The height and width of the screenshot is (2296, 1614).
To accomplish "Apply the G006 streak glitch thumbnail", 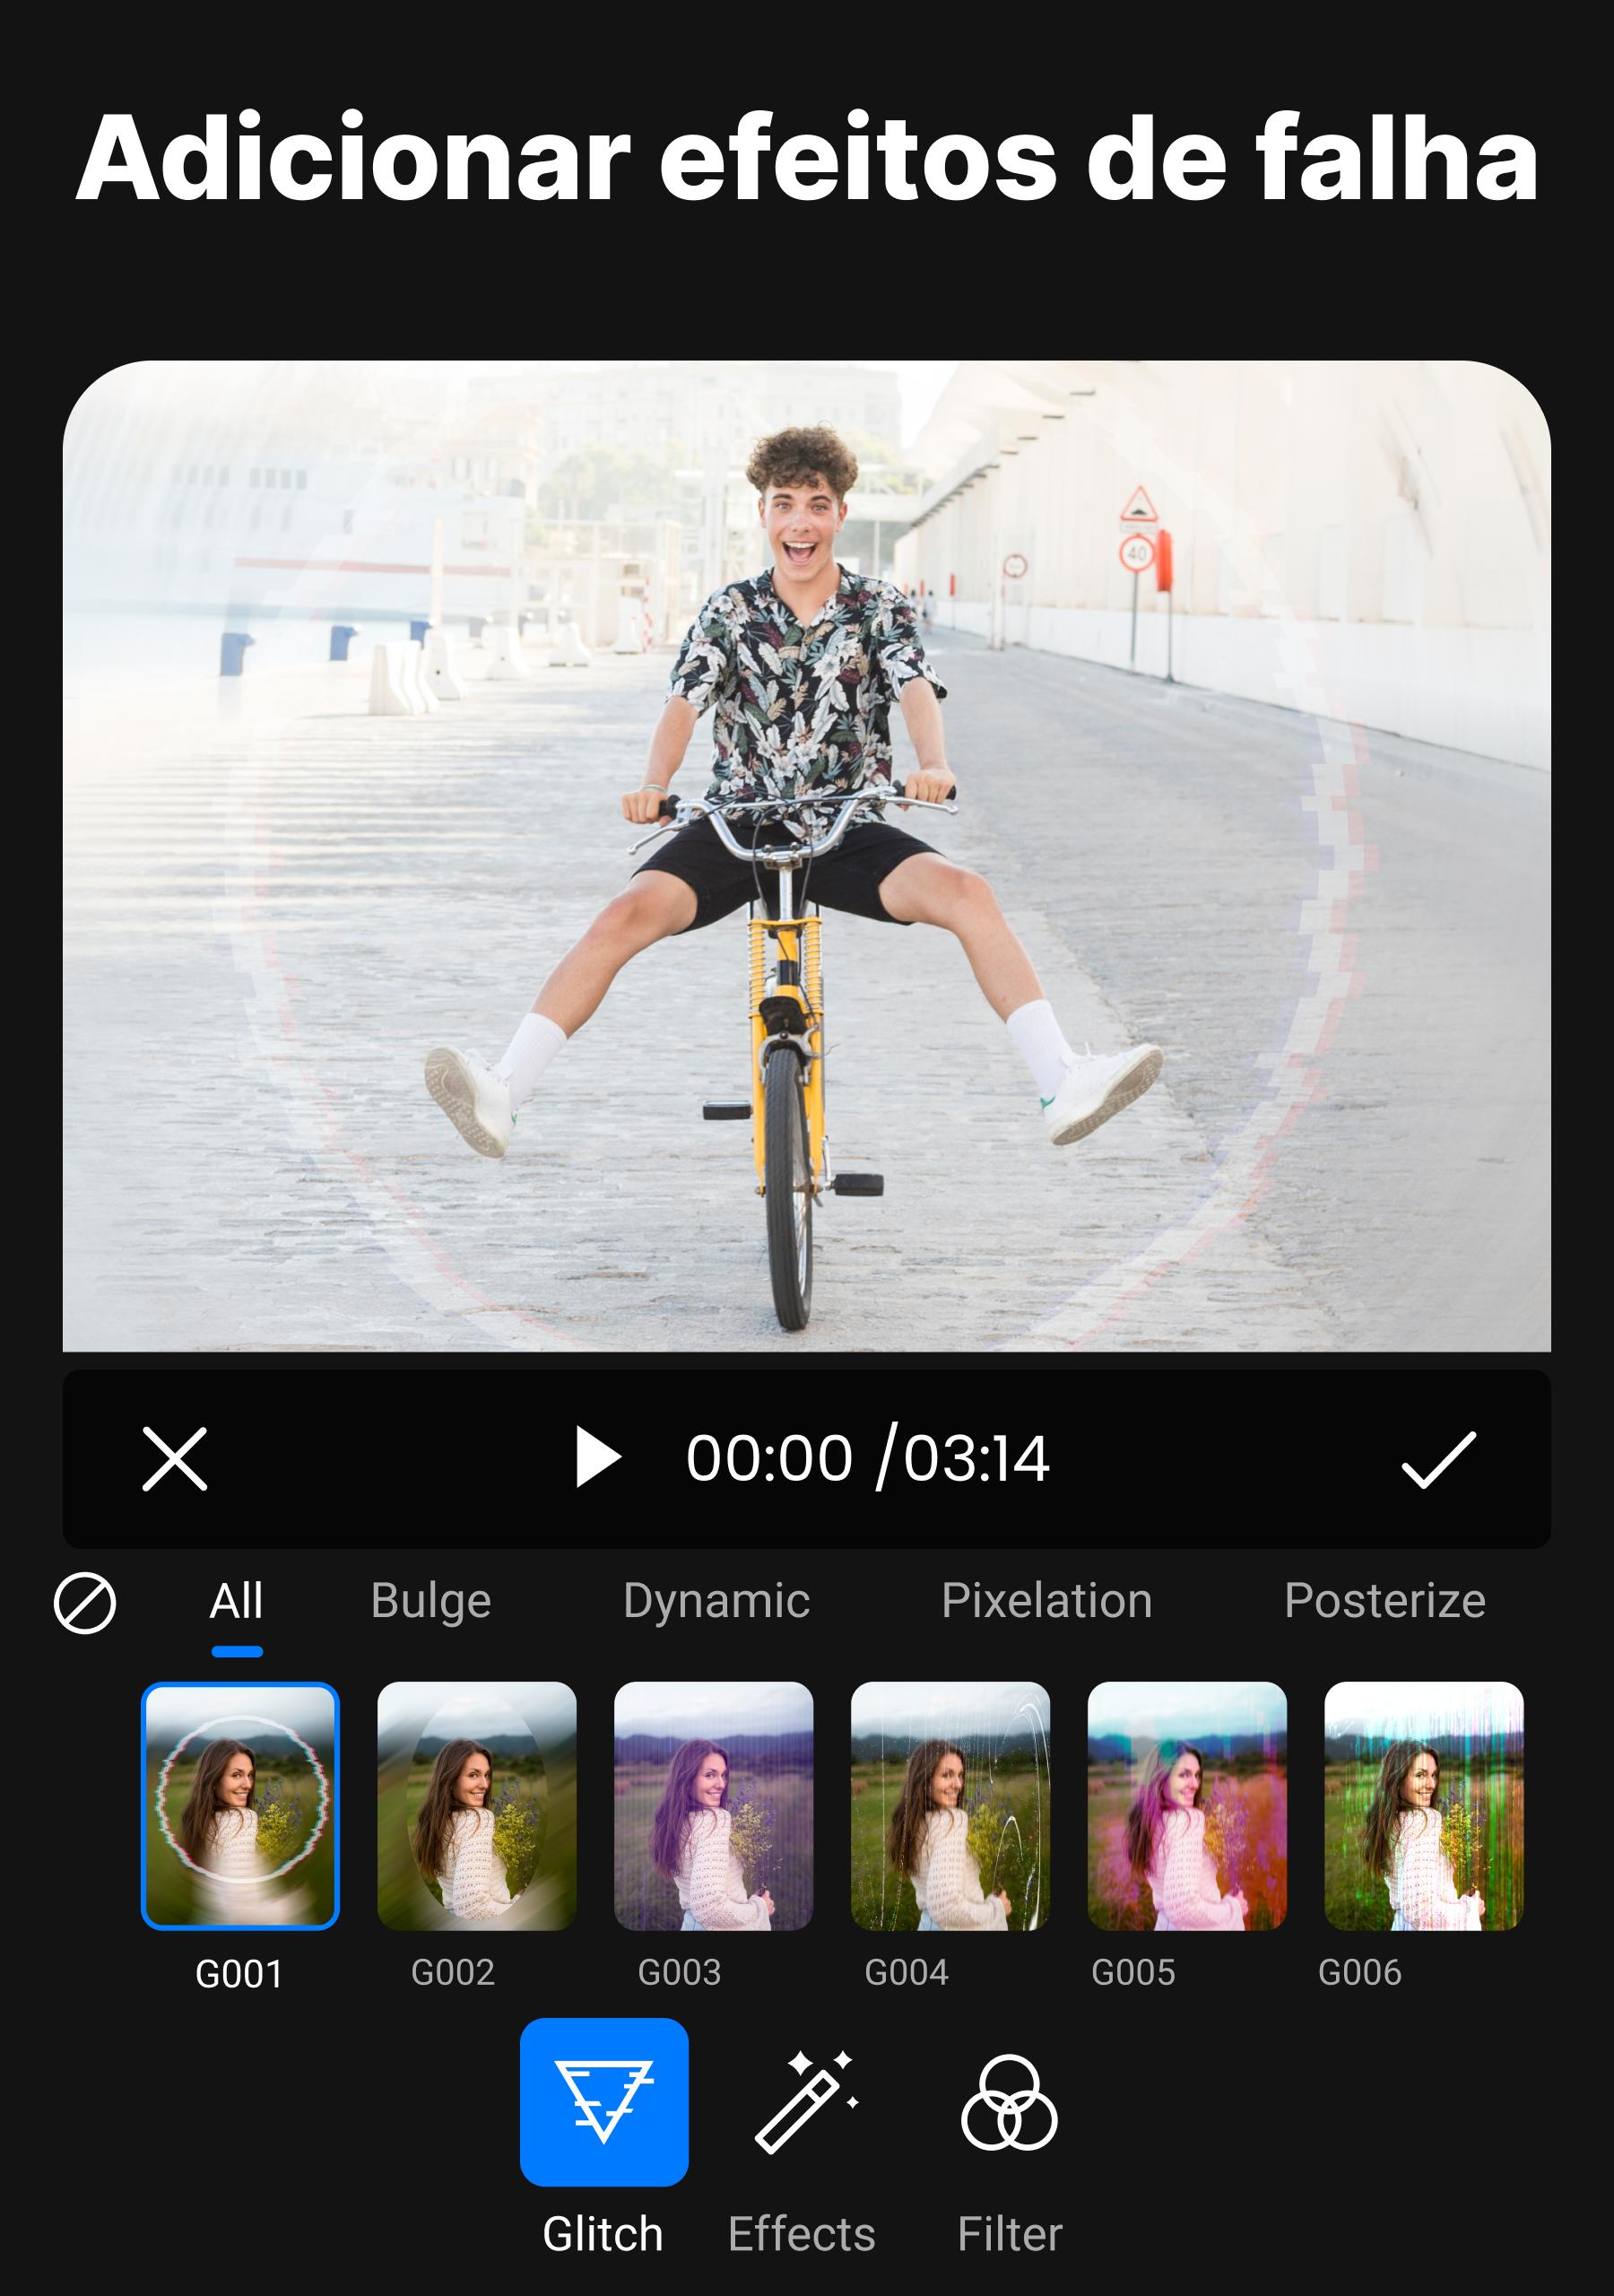I will tap(1423, 1806).
